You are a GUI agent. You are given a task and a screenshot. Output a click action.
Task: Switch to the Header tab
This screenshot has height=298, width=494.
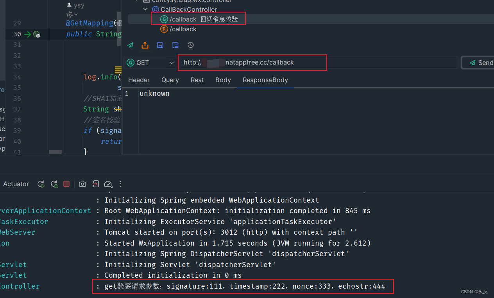(x=139, y=80)
